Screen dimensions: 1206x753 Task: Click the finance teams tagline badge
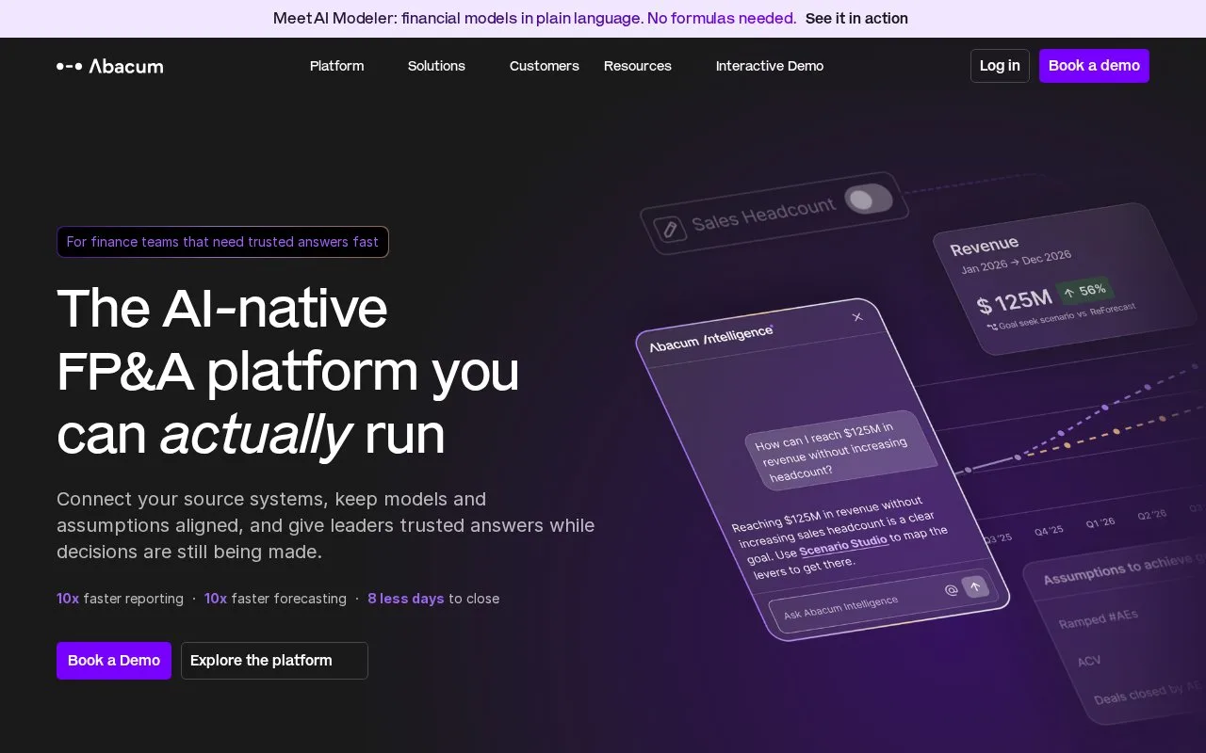(x=222, y=242)
